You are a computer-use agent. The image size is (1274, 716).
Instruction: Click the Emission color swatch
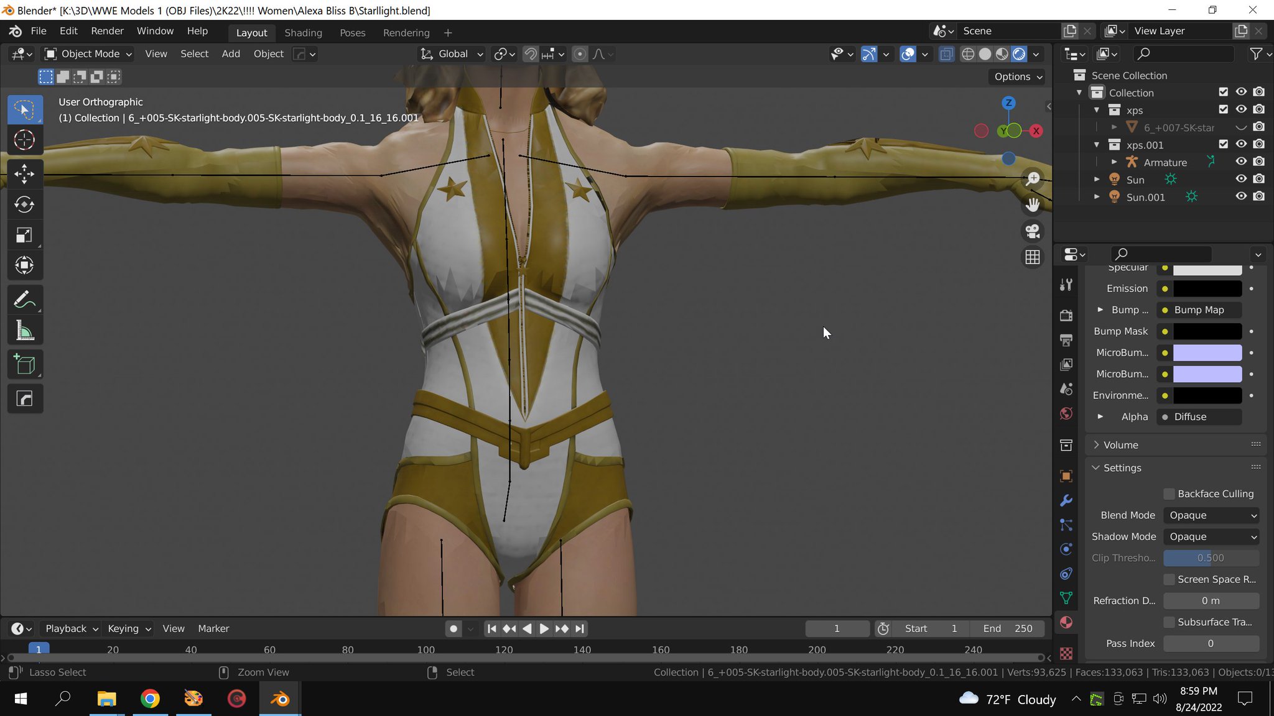click(1207, 288)
